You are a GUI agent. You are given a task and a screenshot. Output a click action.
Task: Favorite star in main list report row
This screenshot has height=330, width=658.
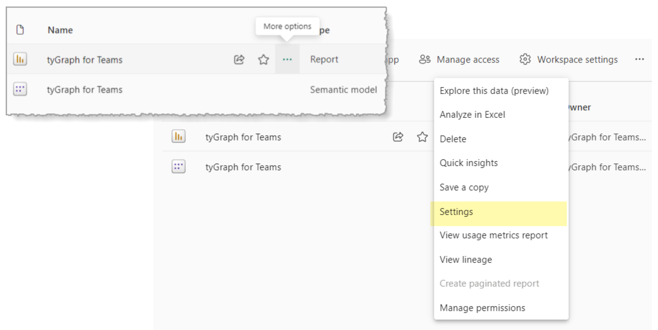(x=422, y=137)
